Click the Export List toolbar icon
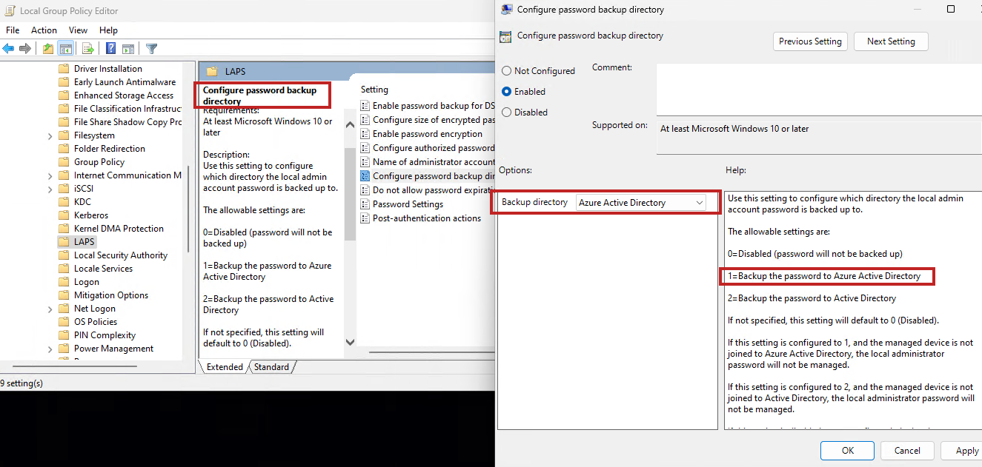Viewport: 982px width, 467px height. pyautogui.click(x=87, y=49)
